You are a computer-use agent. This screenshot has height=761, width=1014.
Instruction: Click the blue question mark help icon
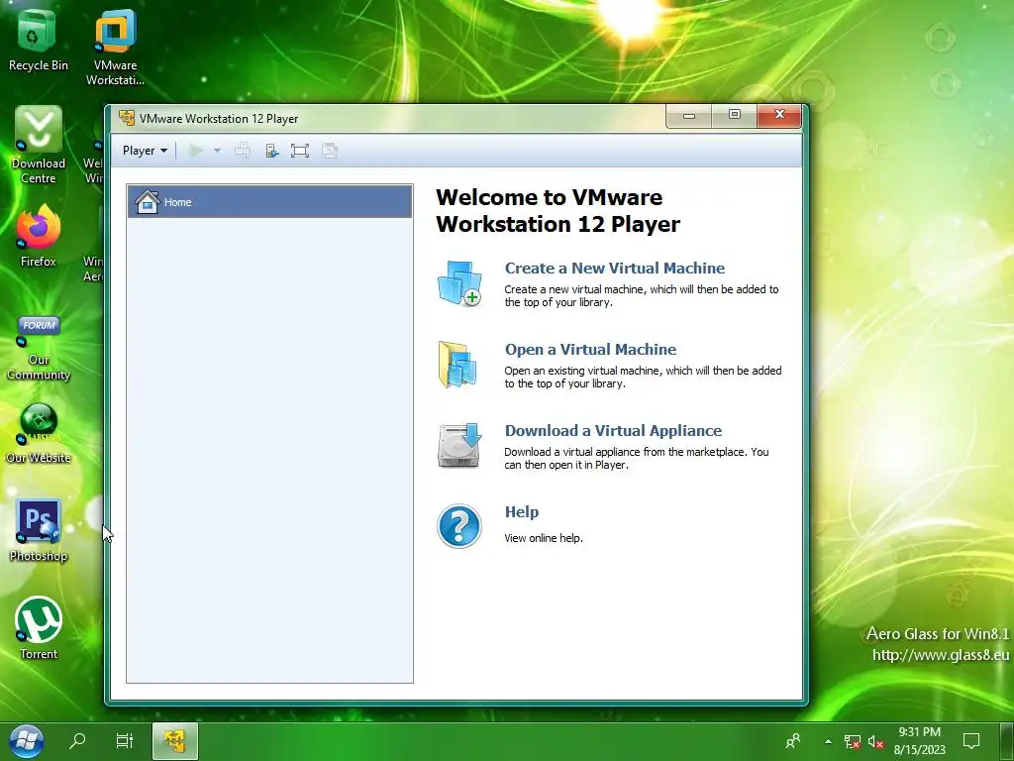tap(459, 526)
